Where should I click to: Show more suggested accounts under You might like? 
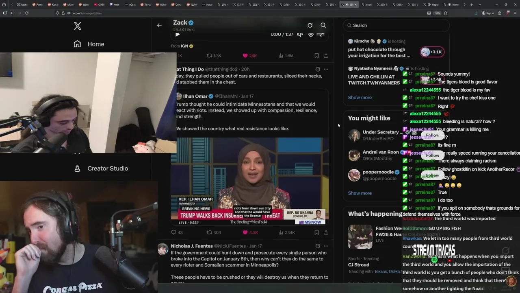360,193
